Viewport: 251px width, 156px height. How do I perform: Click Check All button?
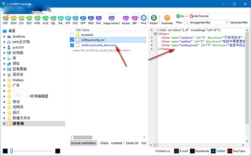132,143
